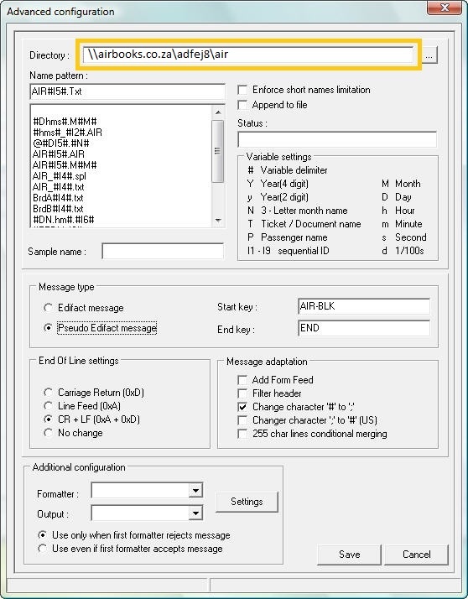Close the Advanced configuration window
Image resolution: width=468 pixels, height=599 pixels.
445,8
